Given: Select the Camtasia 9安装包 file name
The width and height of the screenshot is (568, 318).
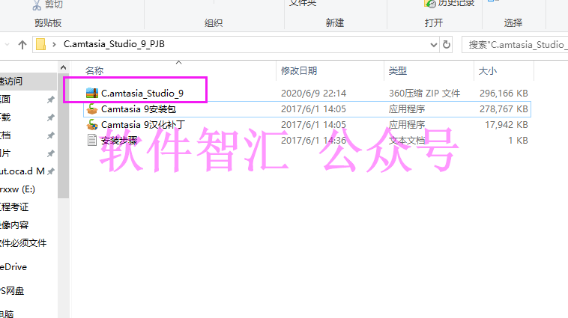Looking at the screenshot, I should tap(139, 109).
